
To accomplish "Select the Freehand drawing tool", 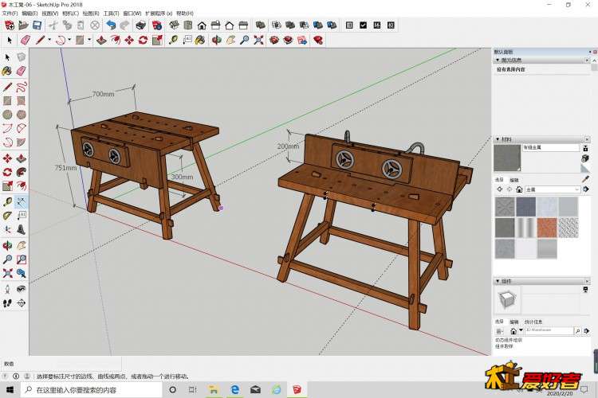I will (x=21, y=87).
